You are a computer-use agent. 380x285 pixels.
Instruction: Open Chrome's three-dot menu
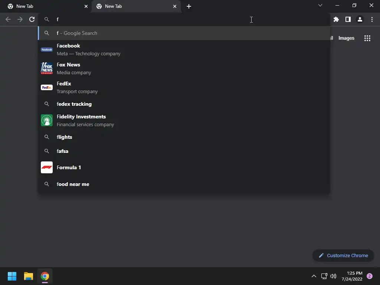pos(372,19)
